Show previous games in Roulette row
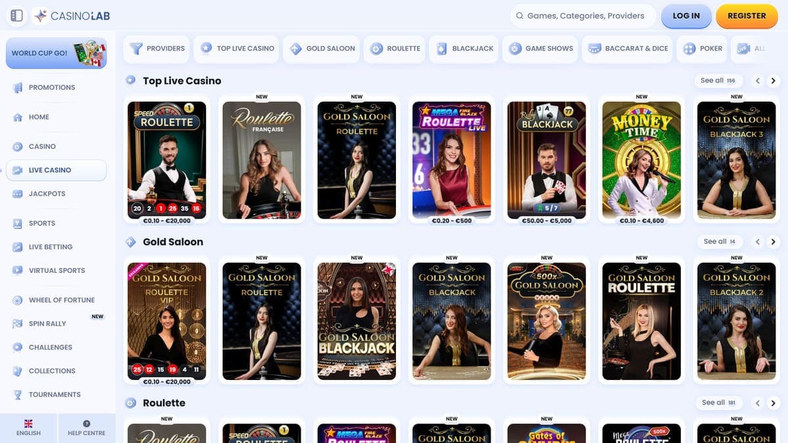This screenshot has width=788, height=443. [757, 403]
